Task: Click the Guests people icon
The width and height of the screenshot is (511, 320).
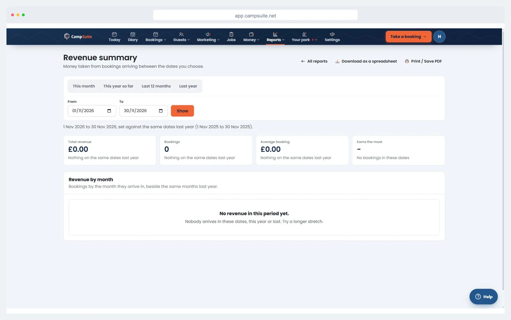Action: pyautogui.click(x=181, y=34)
